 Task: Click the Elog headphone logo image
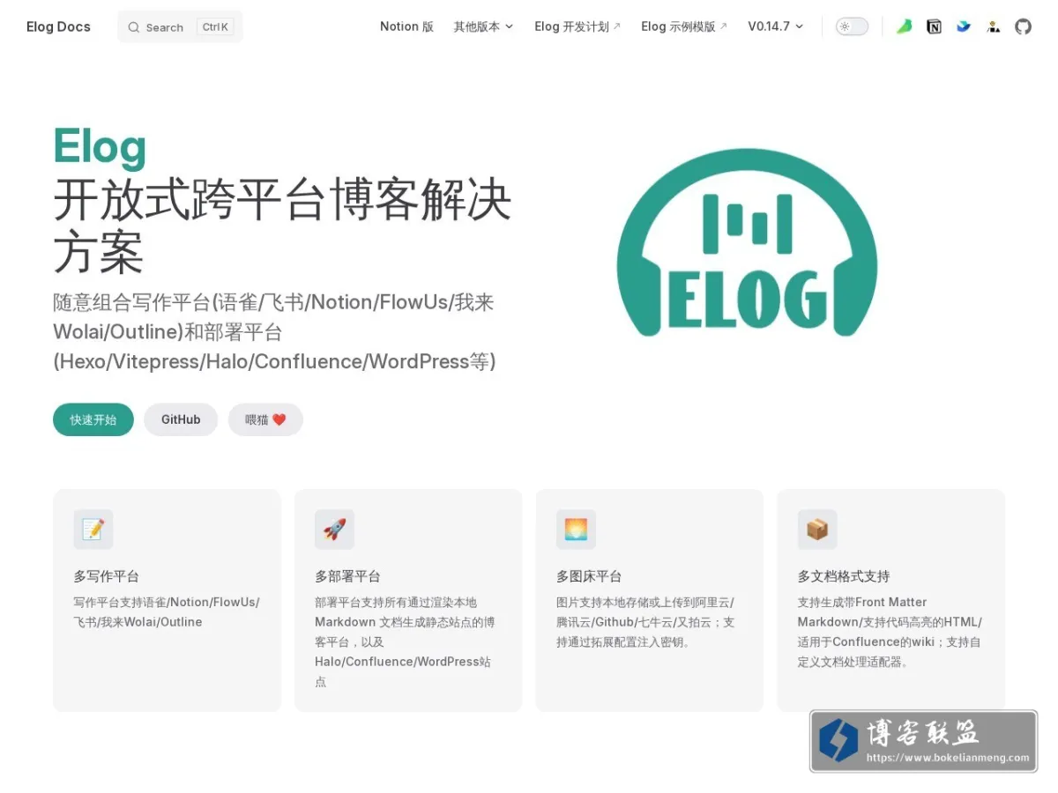pos(747,242)
